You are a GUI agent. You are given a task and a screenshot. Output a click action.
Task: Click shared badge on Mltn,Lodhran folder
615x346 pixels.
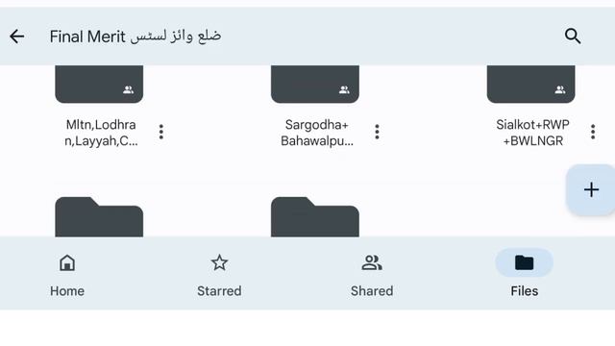coord(128,89)
